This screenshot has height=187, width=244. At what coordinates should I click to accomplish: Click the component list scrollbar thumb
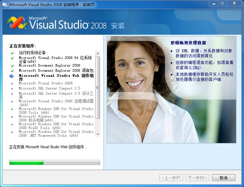click(x=98, y=88)
